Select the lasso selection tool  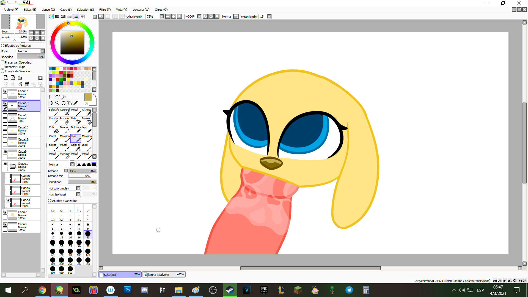57,97
